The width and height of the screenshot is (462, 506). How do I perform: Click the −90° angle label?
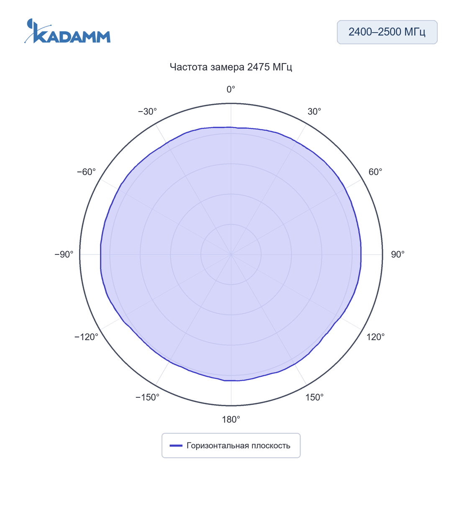click(x=64, y=254)
